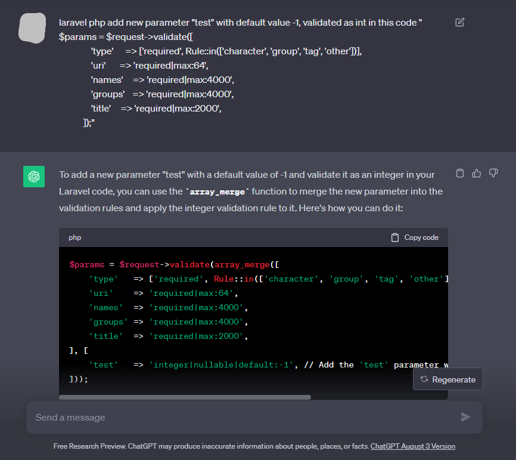The width and height of the screenshot is (516, 460).
Task: Click the inline array_merge code text
Action: click(x=218, y=192)
